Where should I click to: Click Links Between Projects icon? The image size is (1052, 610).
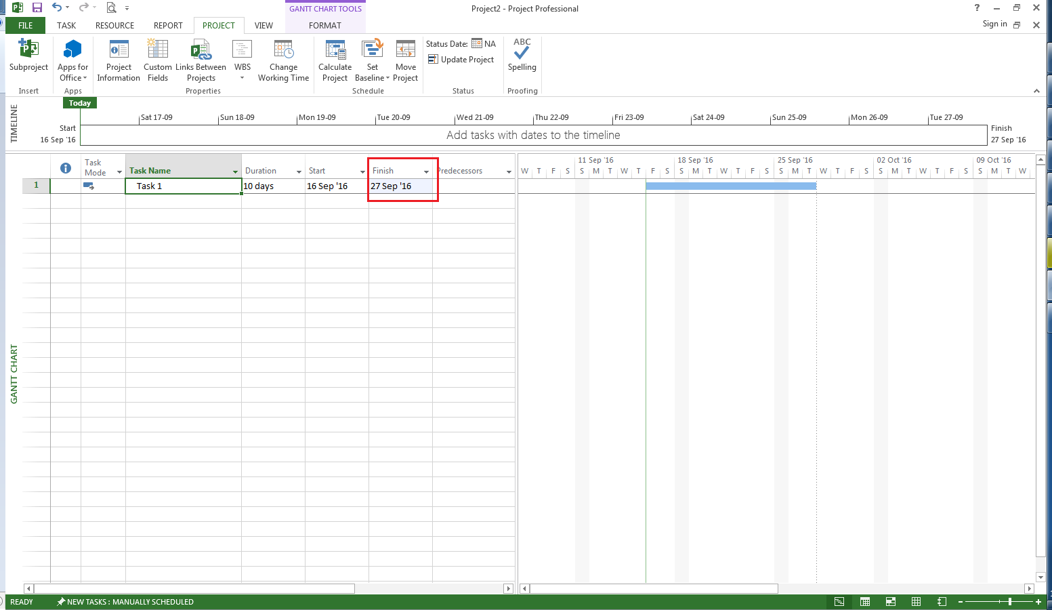201,50
